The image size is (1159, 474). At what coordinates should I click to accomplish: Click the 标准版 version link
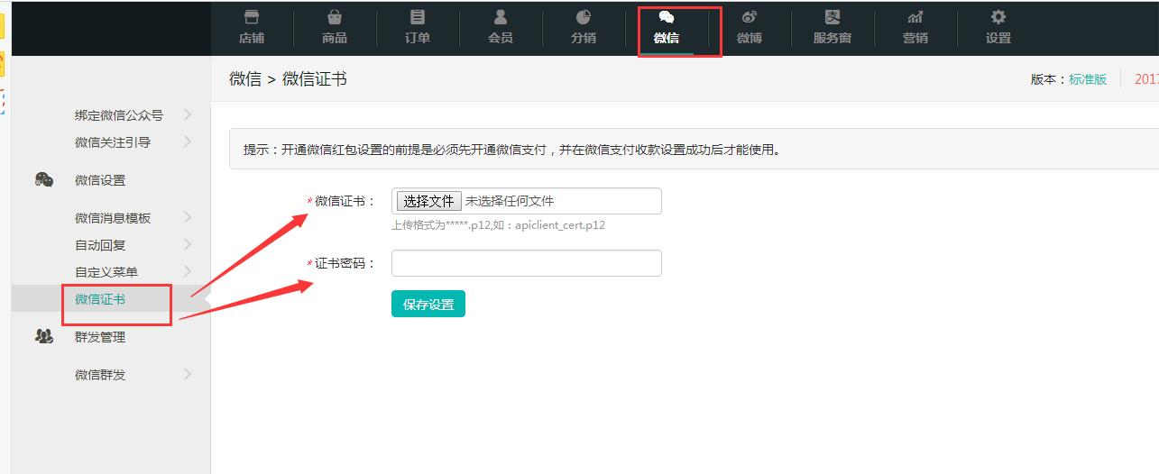point(1088,79)
